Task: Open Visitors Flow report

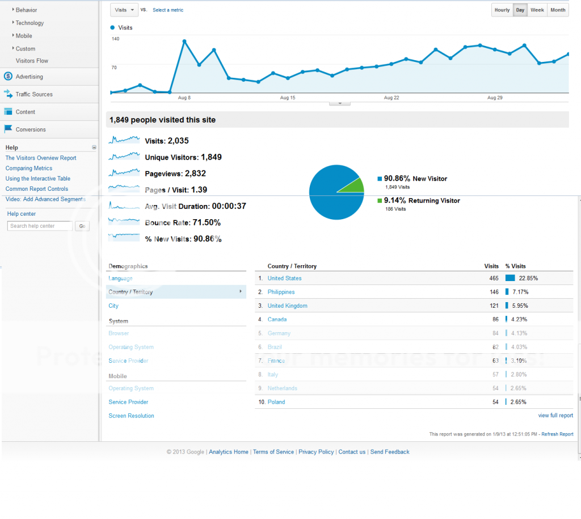Action: pyautogui.click(x=32, y=61)
